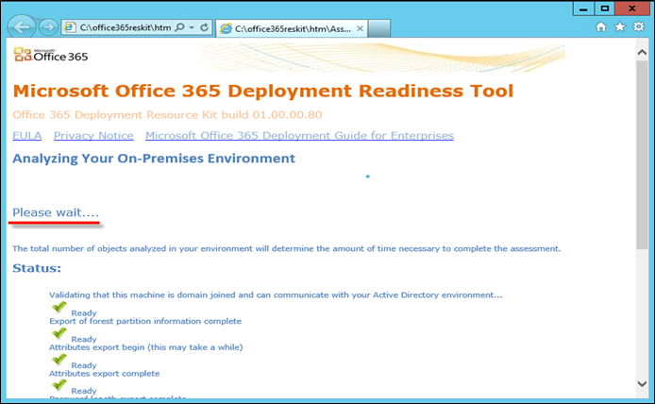Click the build 01.00.00.80 subtitle

coord(167,115)
